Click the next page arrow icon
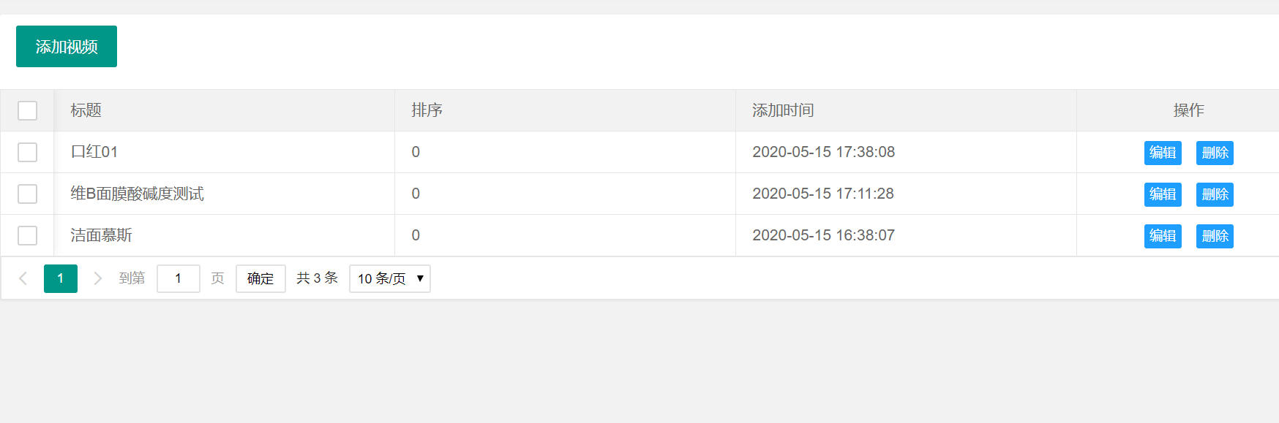Image resolution: width=1279 pixels, height=423 pixels. [97, 278]
